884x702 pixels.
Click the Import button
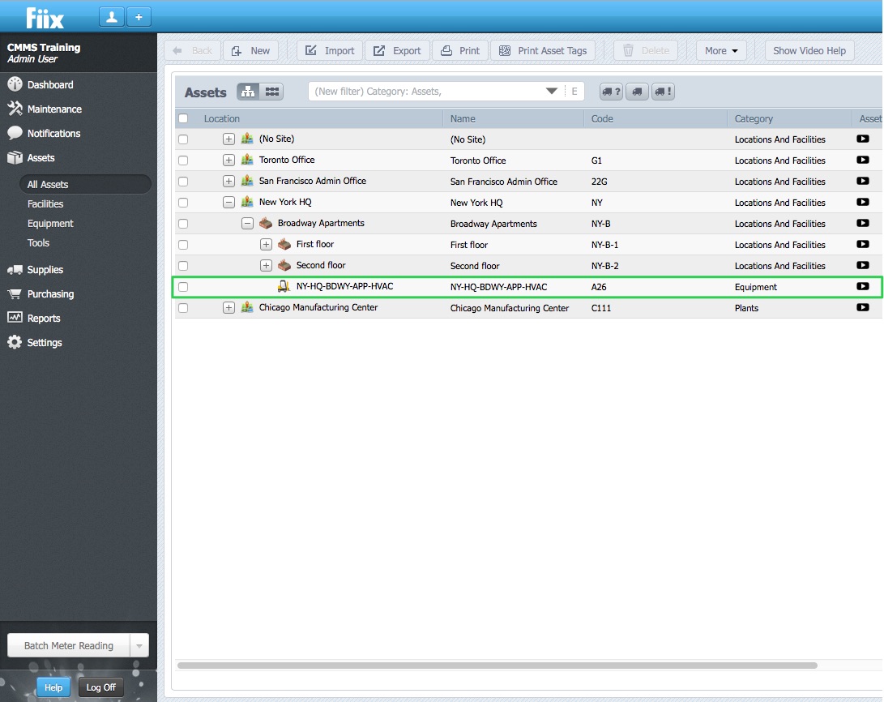(330, 51)
